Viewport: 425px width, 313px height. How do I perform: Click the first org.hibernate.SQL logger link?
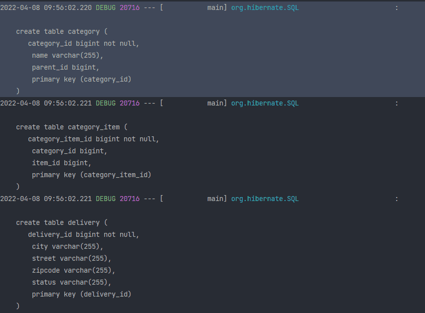click(265, 8)
